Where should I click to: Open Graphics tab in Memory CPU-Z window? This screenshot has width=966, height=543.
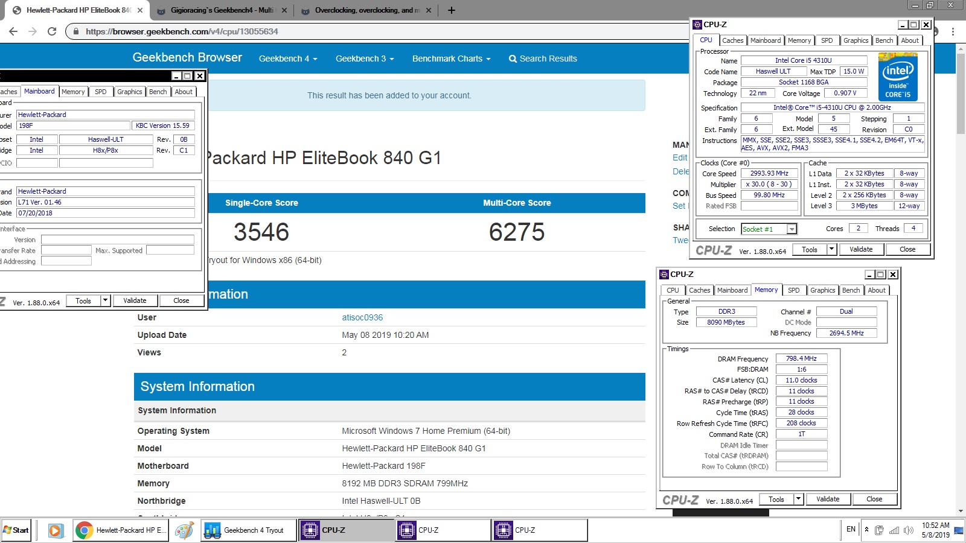coord(822,290)
